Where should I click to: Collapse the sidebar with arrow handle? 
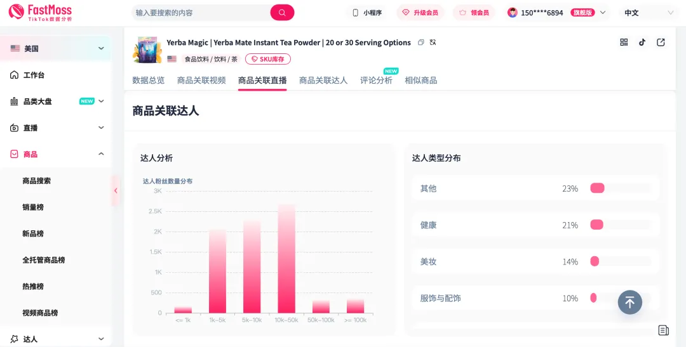pos(116,190)
